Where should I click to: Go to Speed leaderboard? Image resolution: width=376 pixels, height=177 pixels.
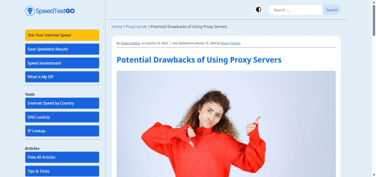[x=62, y=63]
